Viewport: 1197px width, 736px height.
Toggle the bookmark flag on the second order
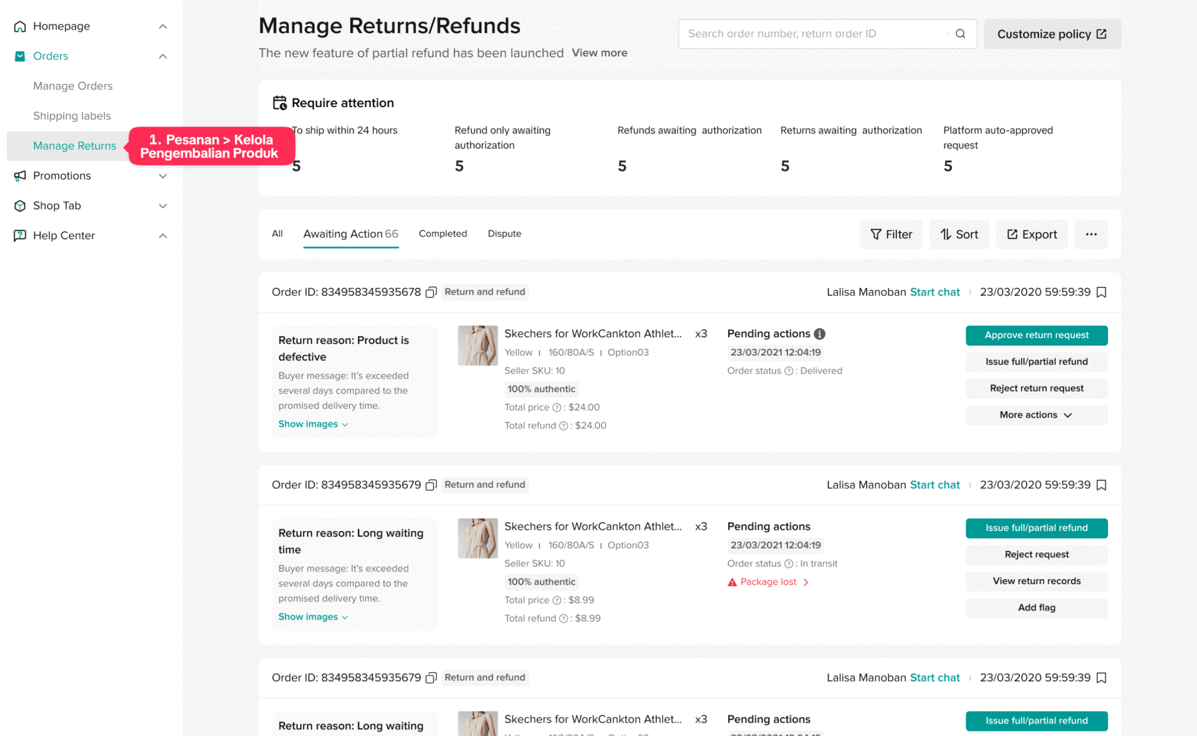click(1102, 485)
